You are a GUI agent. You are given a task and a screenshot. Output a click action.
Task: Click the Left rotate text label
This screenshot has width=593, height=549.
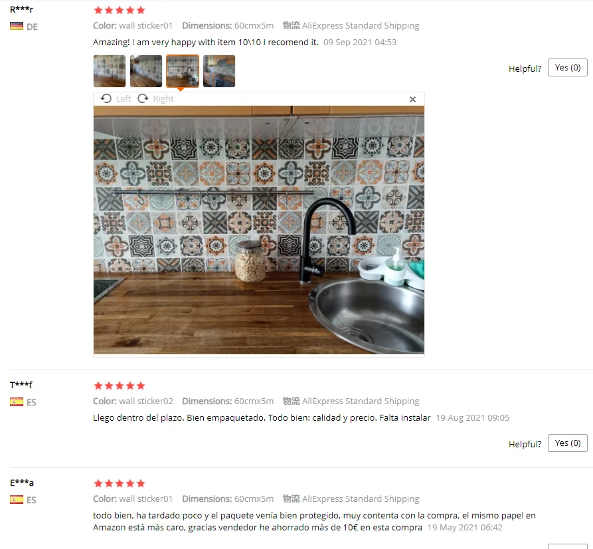(124, 99)
